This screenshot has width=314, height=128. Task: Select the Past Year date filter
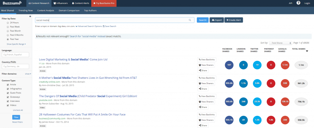tap(8, 39)
